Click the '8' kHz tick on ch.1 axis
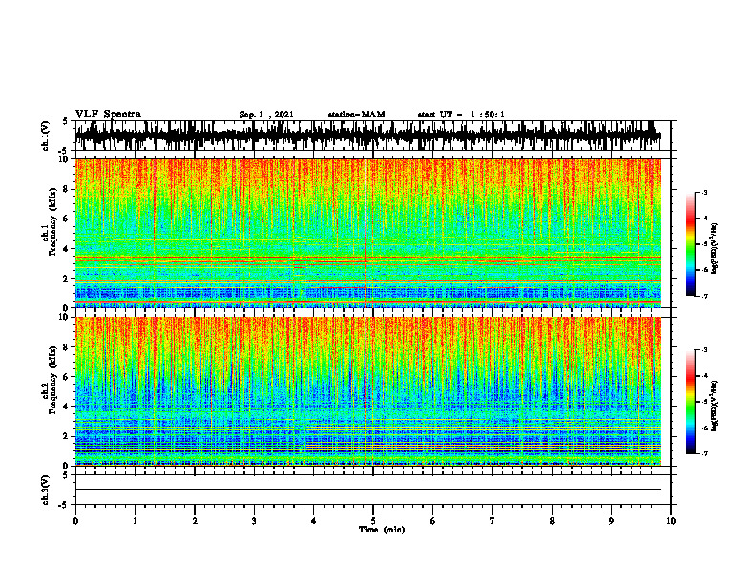Viewport: 756px width, 584px height. tap(67, 189)
